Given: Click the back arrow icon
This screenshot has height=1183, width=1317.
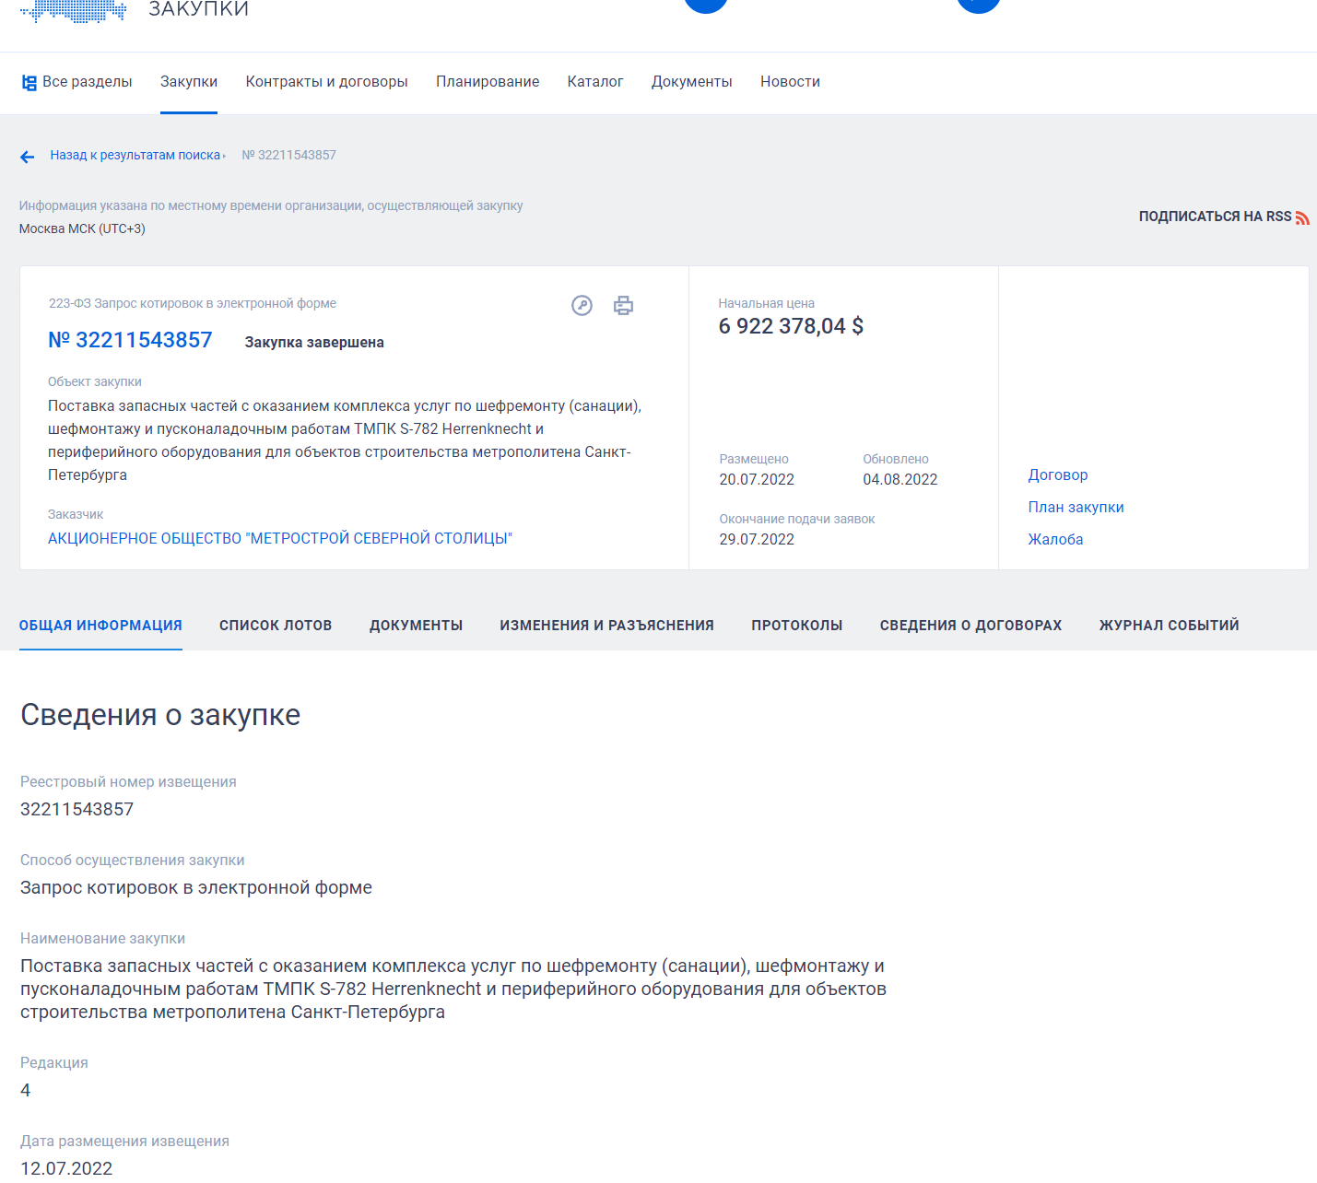Looking at the screenshot, I should (x=28, y=157).
